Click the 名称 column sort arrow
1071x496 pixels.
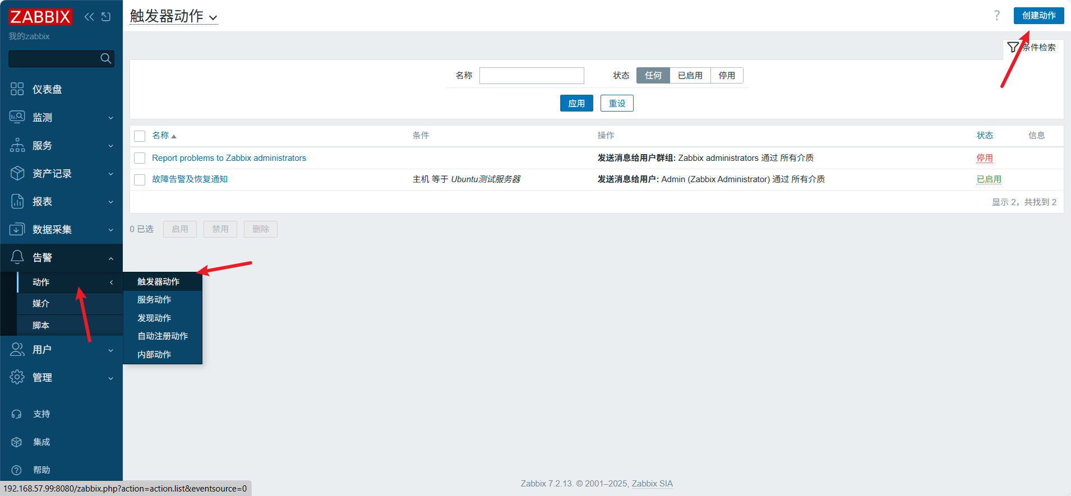pos(174,136)
